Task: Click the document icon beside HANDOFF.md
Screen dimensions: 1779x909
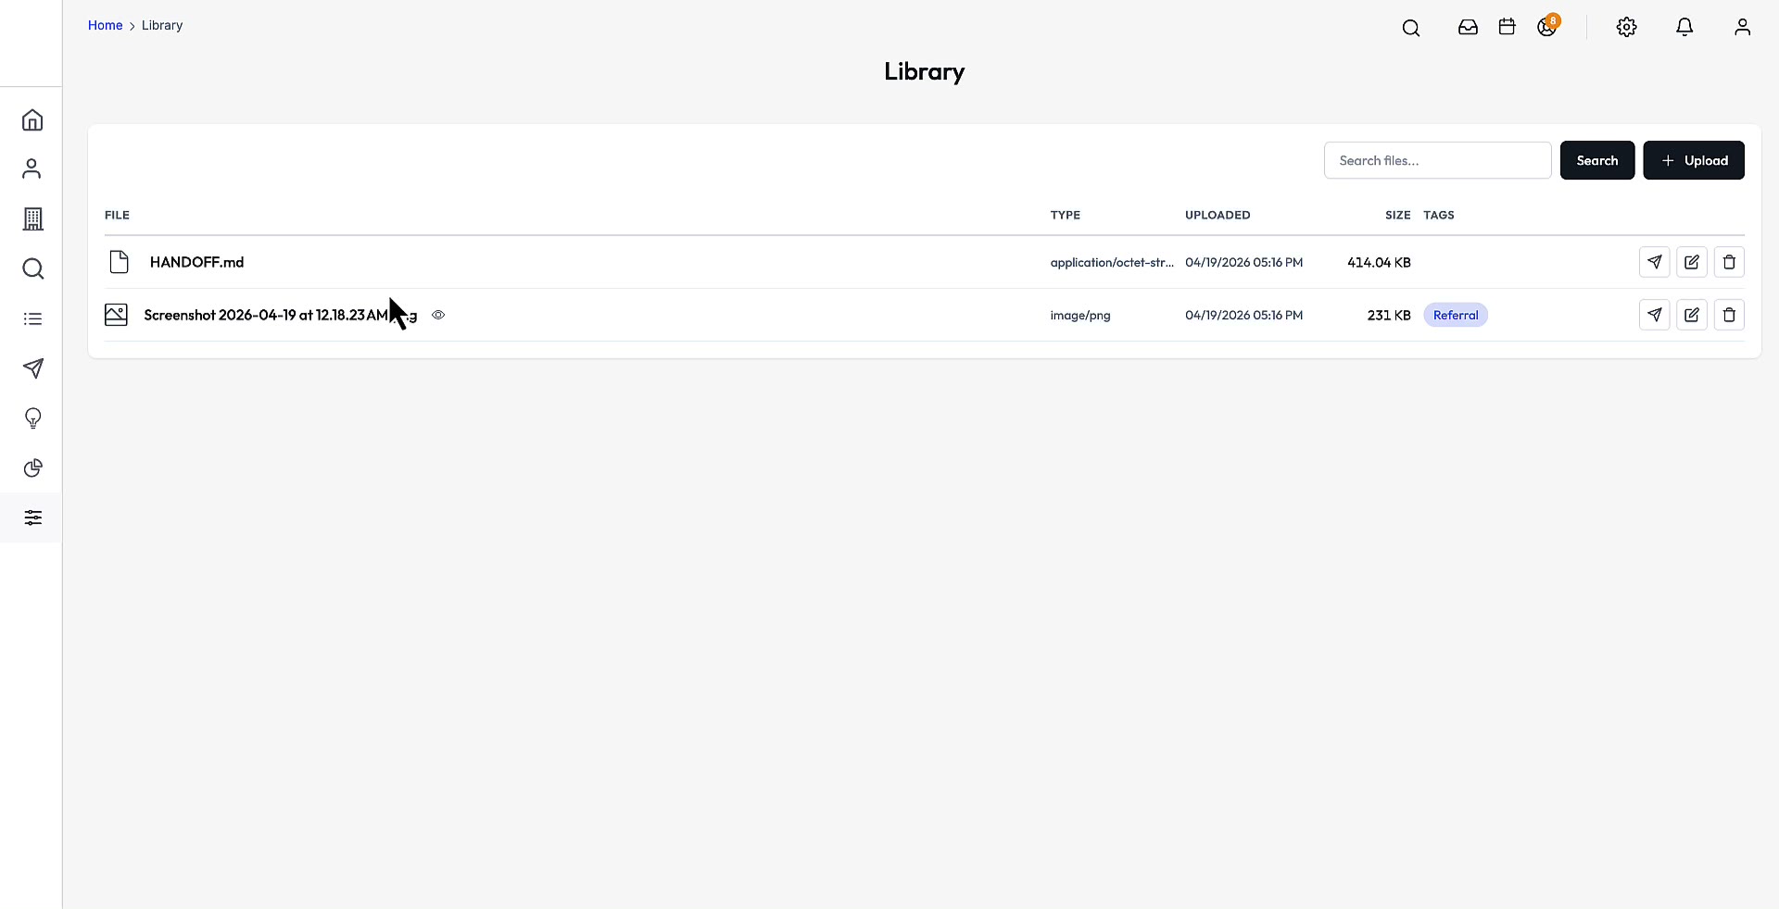Action: [x=119, y=262]
